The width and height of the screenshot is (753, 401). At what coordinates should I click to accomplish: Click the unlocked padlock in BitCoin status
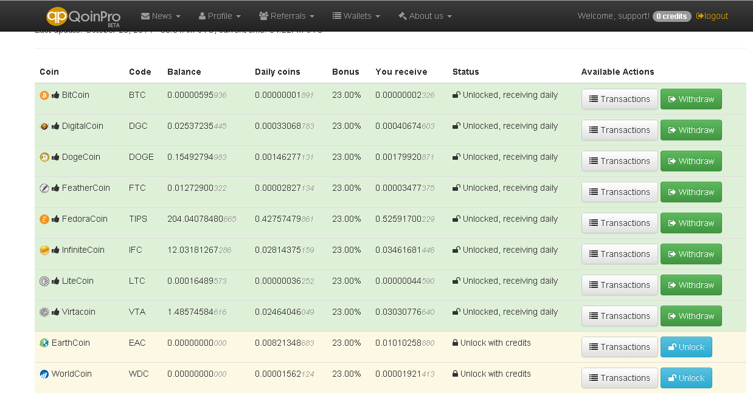coord(456,95)
